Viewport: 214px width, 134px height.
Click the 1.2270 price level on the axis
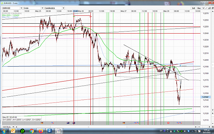pos(206,13)
